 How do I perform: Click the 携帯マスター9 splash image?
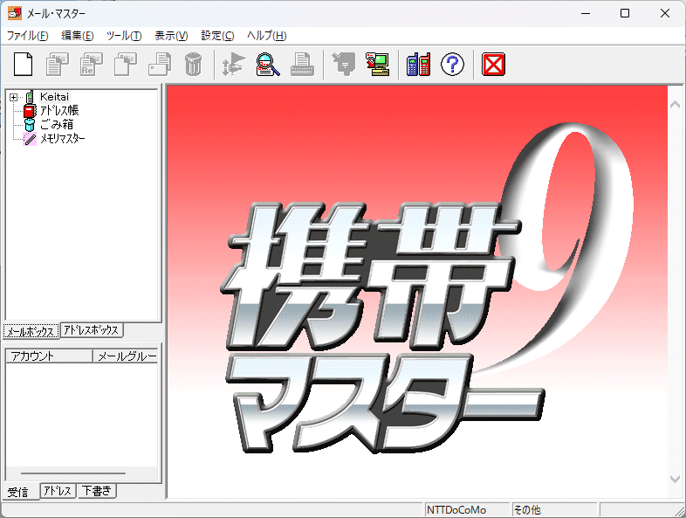[x=418, y=292]
